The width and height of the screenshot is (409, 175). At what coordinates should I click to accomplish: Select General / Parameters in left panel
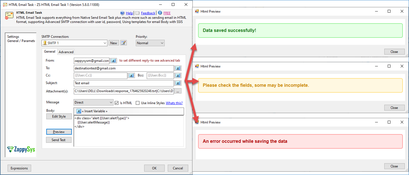21,41
